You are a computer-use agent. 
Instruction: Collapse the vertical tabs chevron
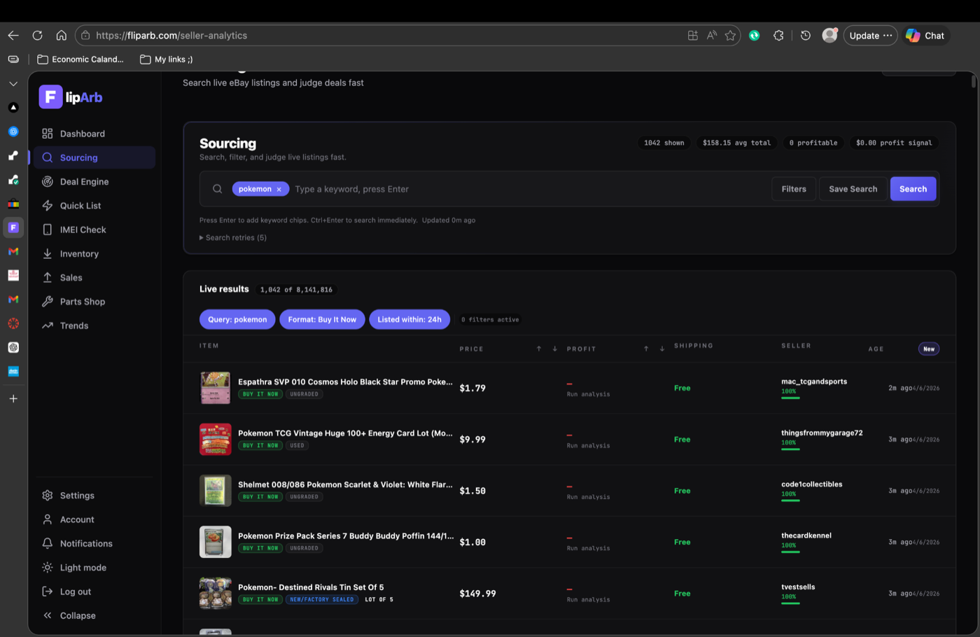click(x=13, y=84)
